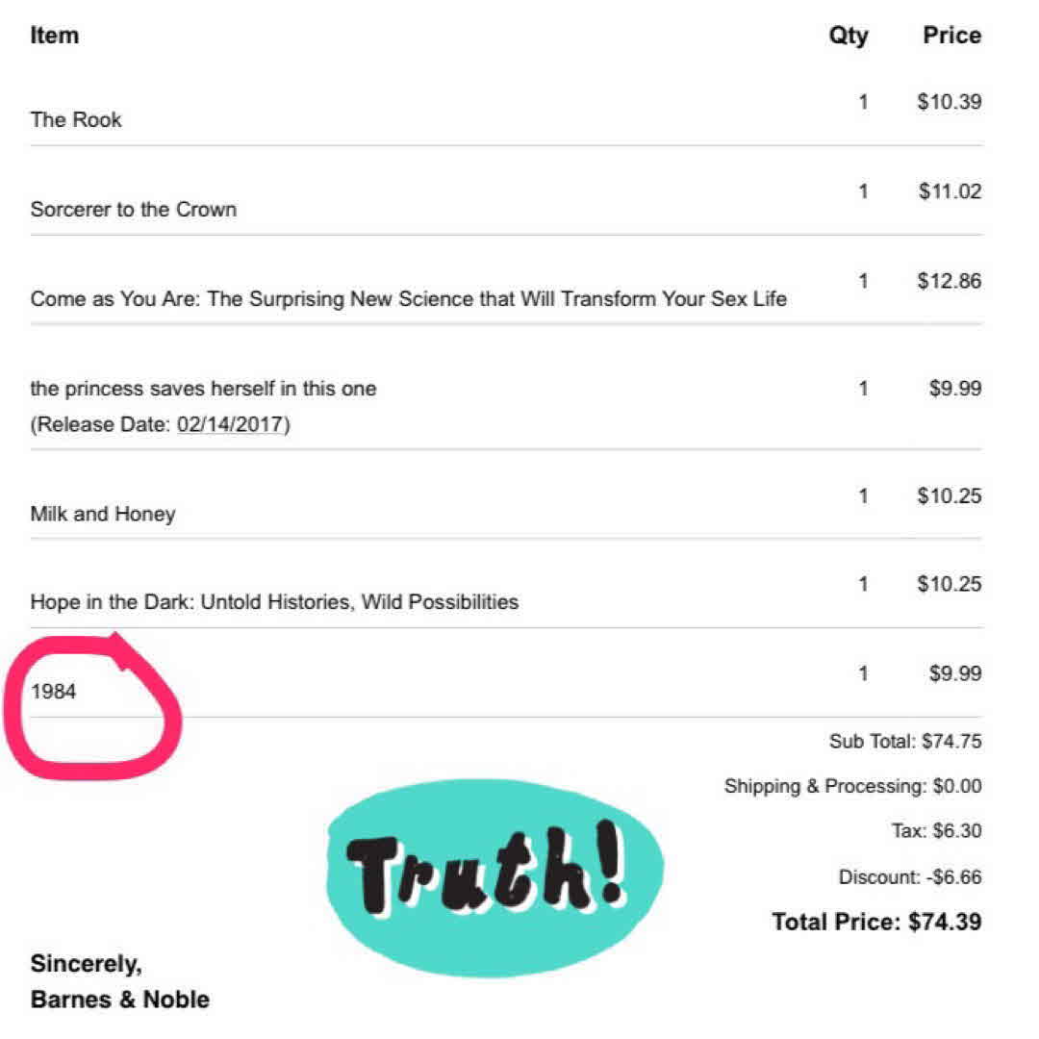
Task: Click the Discount -$6.66 line
Action: pyautogui.click(x=909, y=877)
